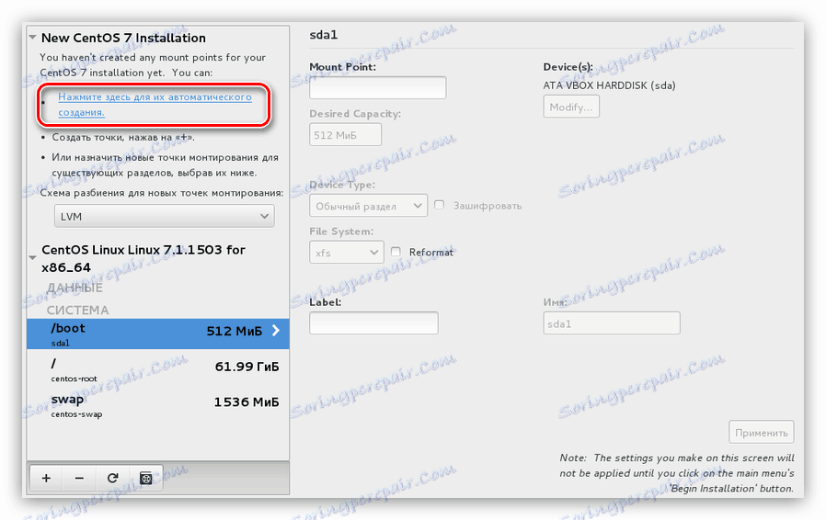Enable the Reformat checkbox
The width and height of the screenshot is (826, 520).
click(x=396, y=252)
